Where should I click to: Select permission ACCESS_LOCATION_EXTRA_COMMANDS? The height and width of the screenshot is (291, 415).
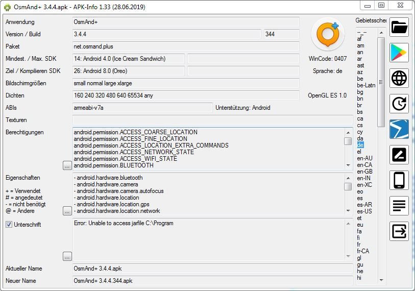coord(151,145)
